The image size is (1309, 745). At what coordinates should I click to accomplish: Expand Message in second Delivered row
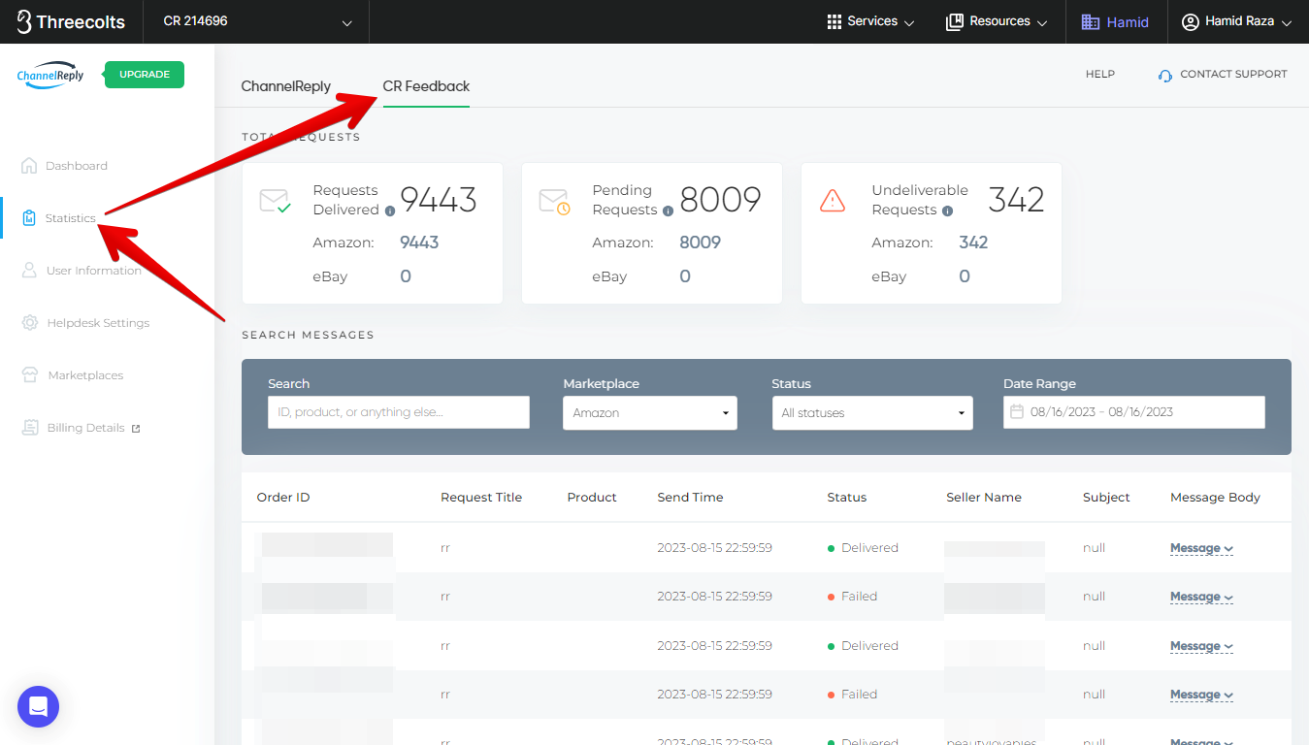(x=1201, y=646)
